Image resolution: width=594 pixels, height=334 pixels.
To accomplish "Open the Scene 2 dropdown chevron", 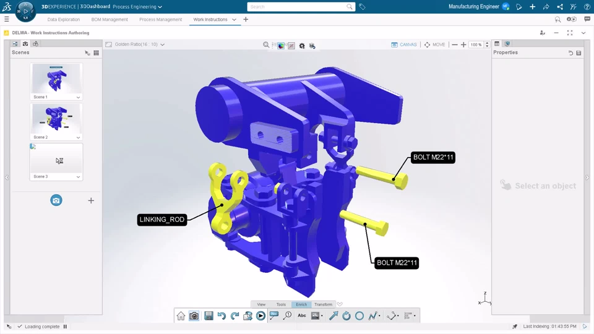I will (78, 137).
